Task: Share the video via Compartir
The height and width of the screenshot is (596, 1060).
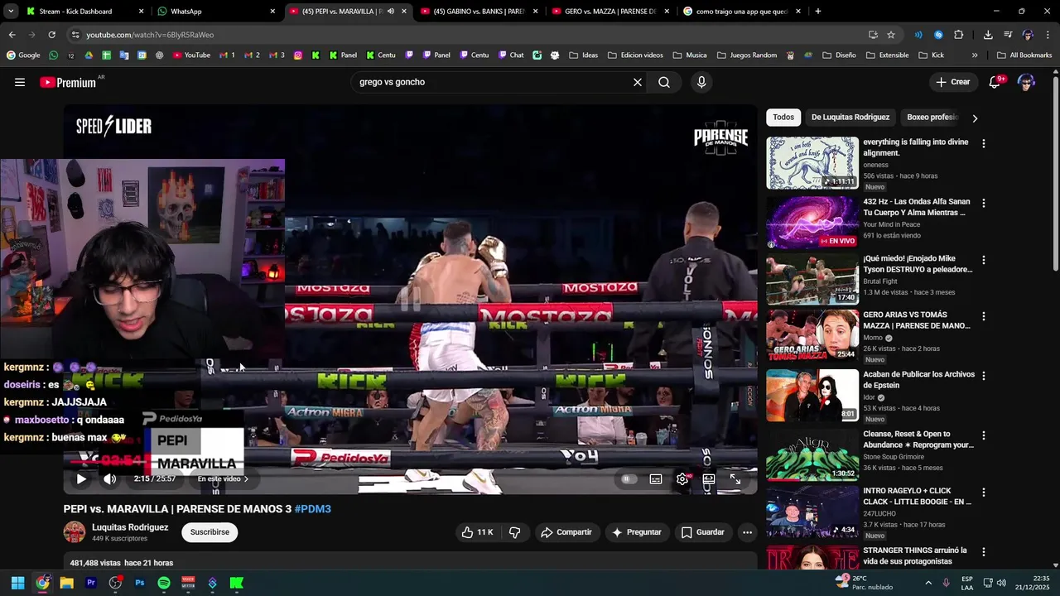Action: [x=566, y=532]
